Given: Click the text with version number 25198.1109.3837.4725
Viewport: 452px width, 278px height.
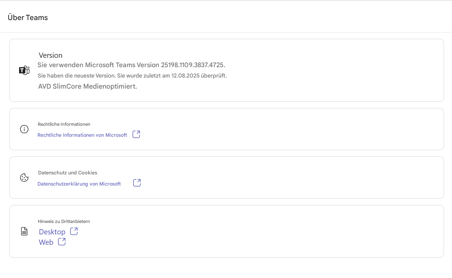Looking at the screenshot, I should (131, 65).
